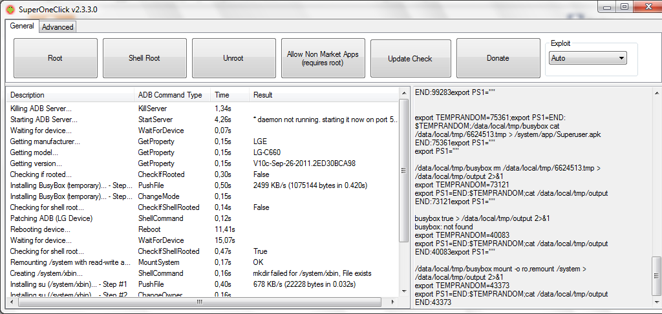This screenshot has width=662, height=314.
Task: Run Update Check
Action: [410, 58]
